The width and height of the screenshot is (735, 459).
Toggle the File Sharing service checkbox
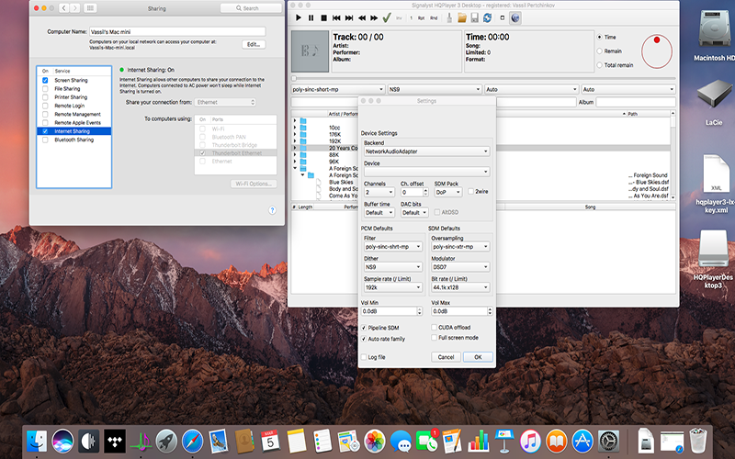tap(45, 88)
